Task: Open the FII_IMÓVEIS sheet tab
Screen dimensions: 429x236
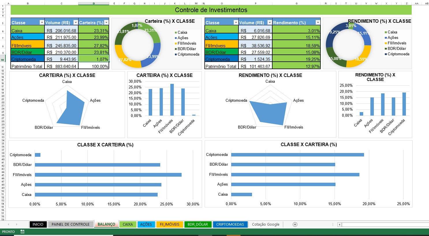Action: [170, 224]
